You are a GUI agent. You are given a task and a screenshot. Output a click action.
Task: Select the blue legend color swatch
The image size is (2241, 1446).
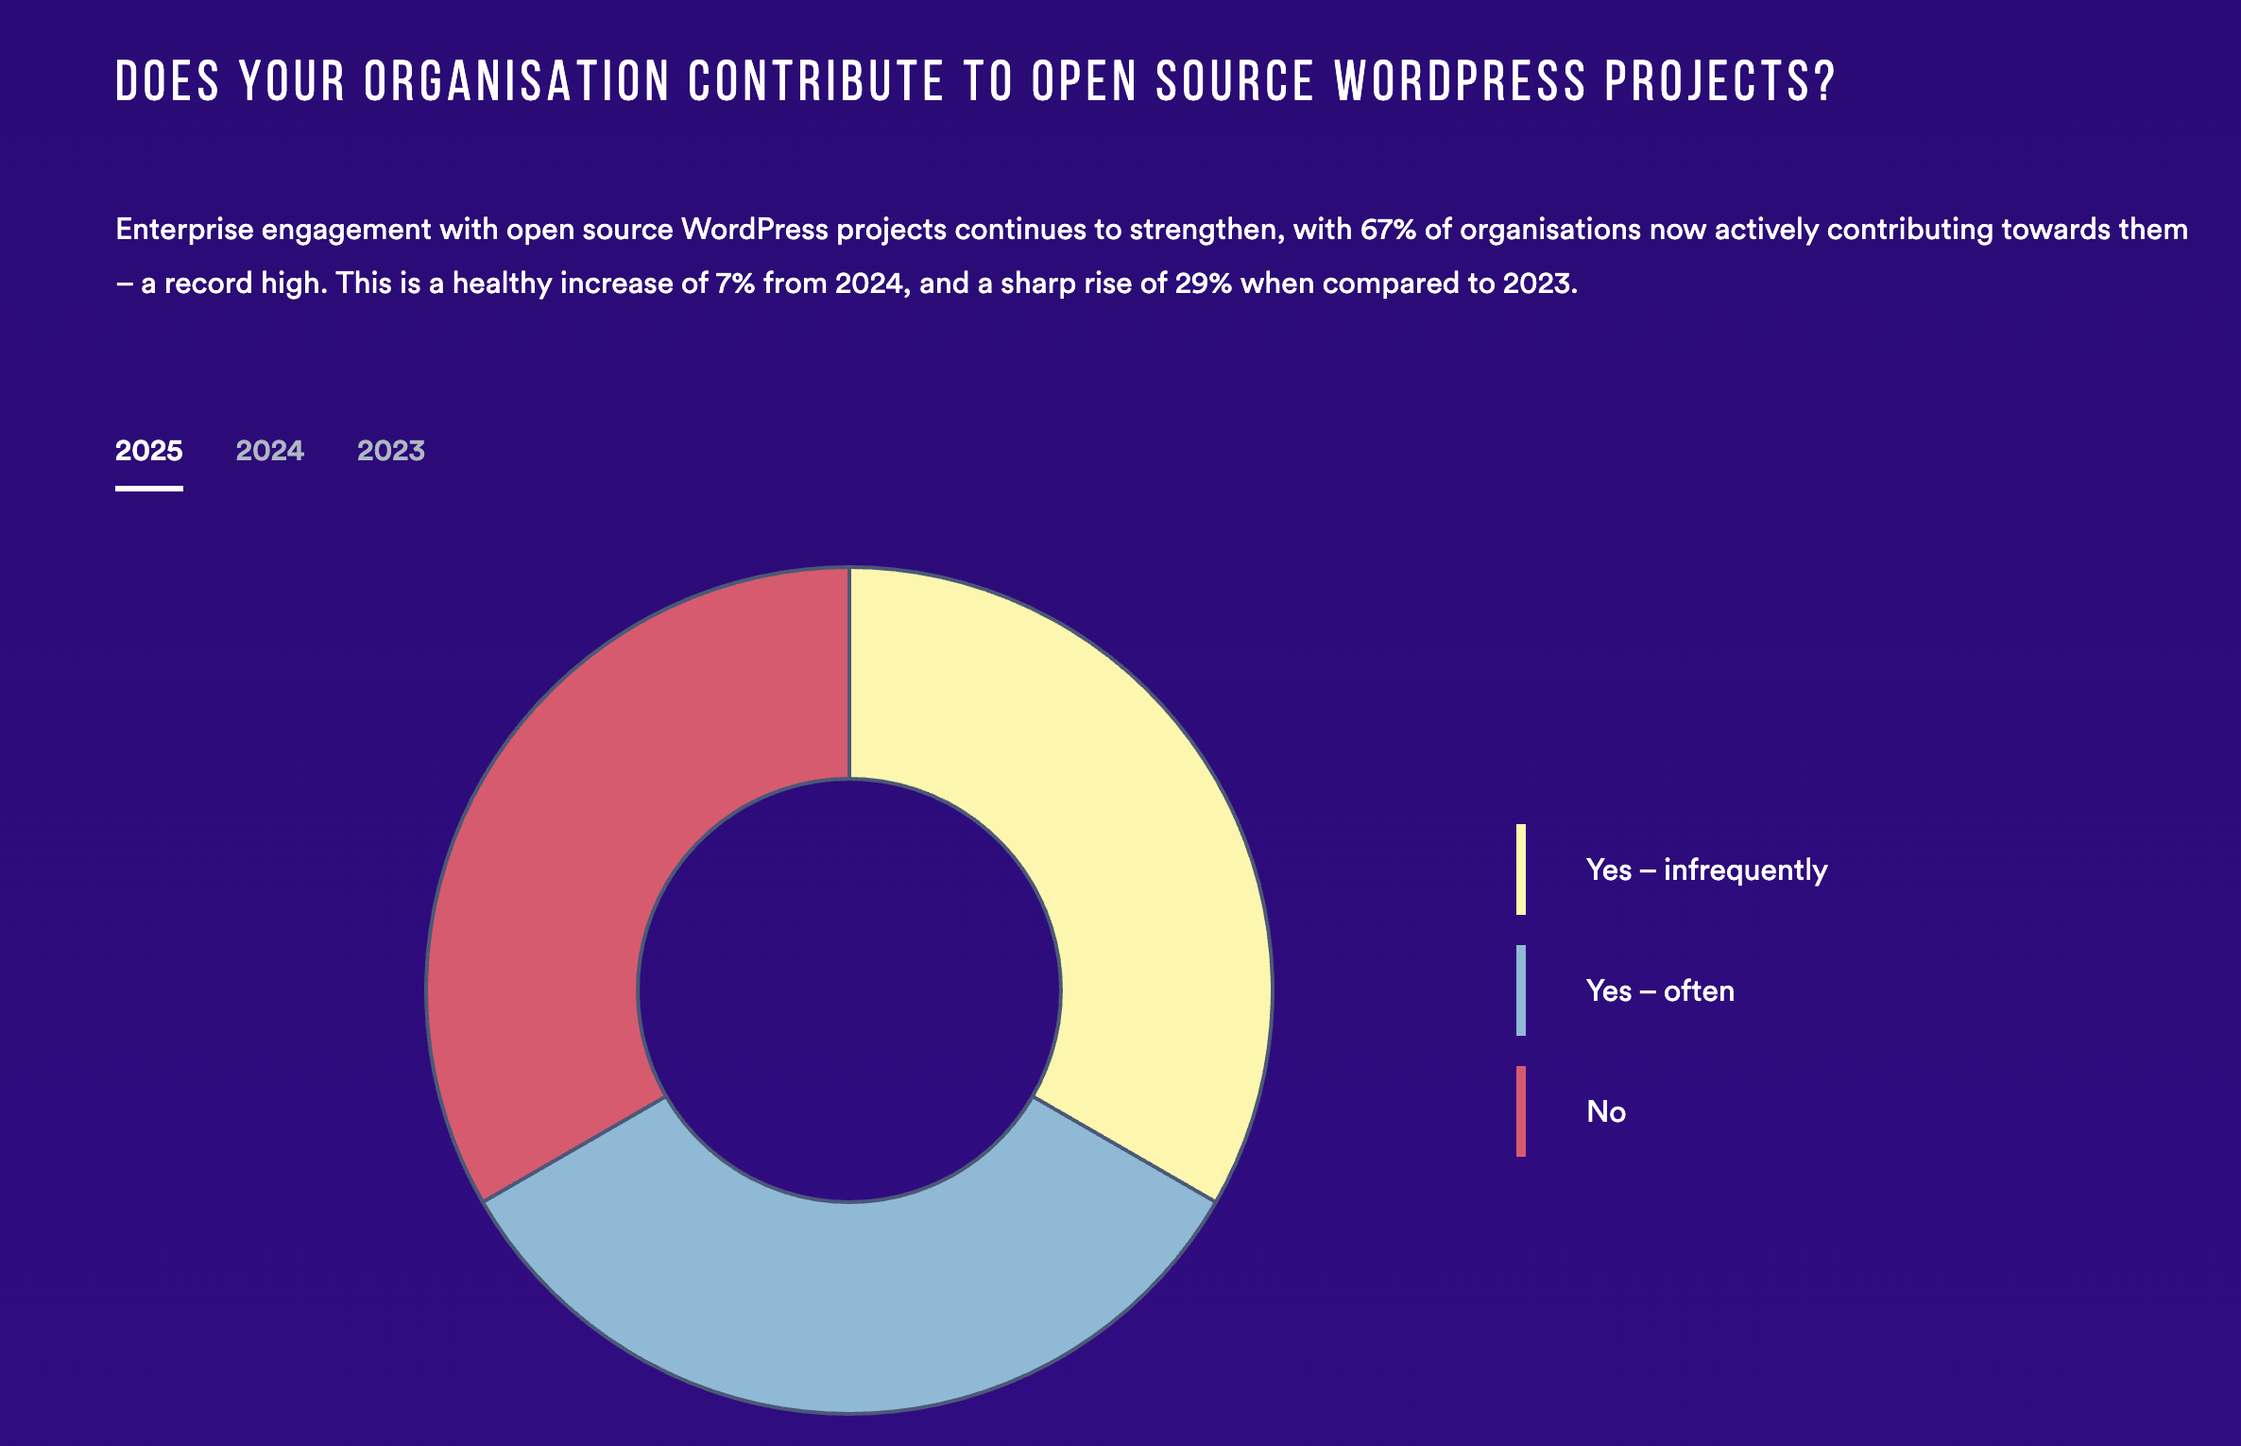[1523, 990]
